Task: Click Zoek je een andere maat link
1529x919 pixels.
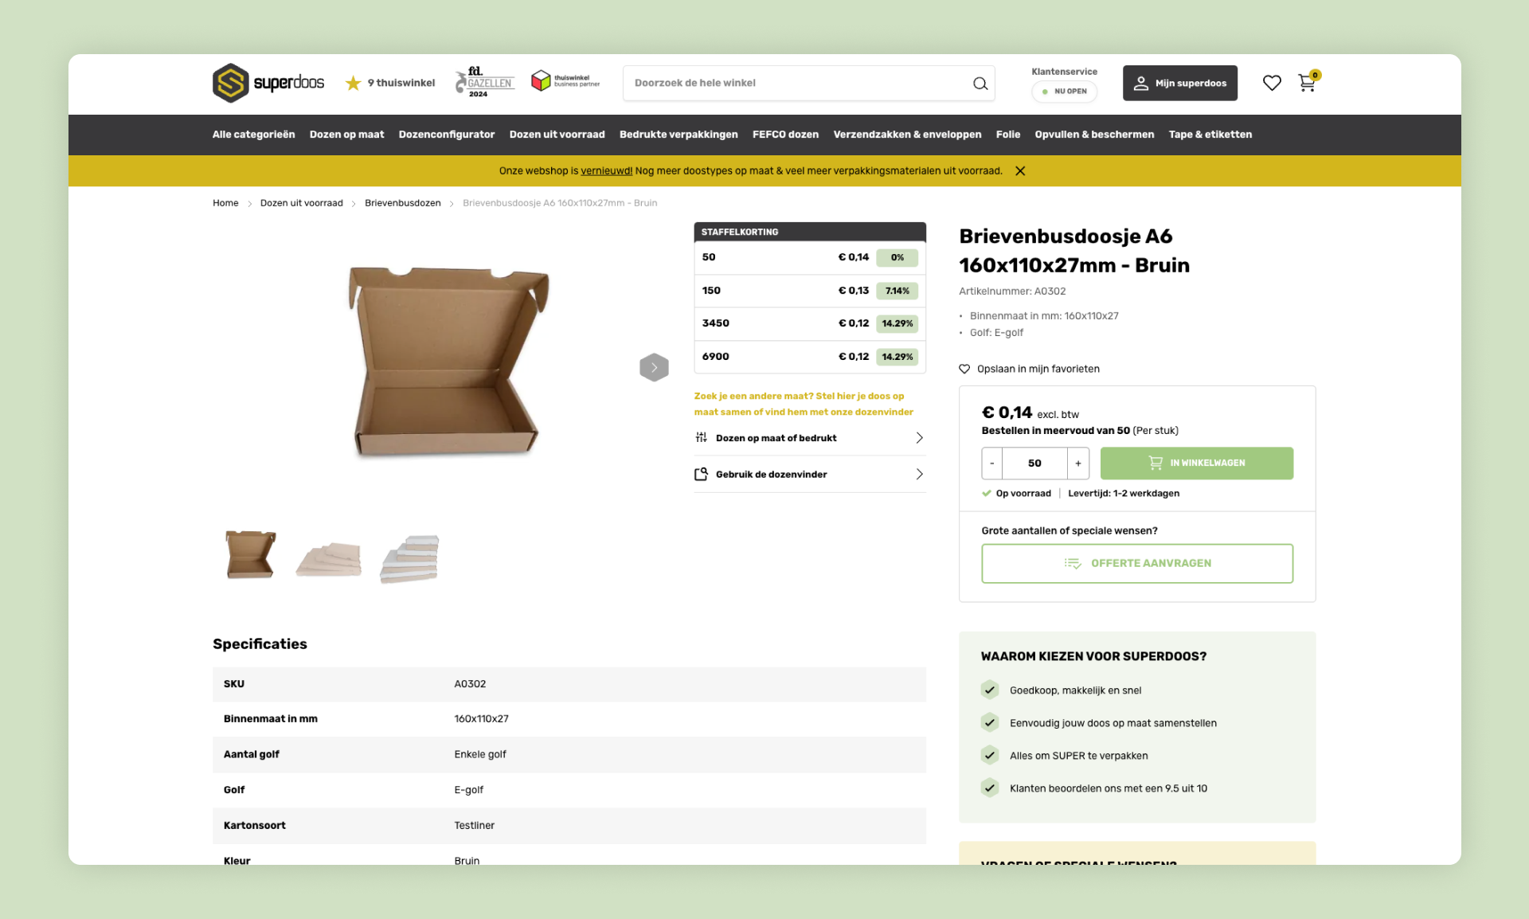Action: (804, 405)
